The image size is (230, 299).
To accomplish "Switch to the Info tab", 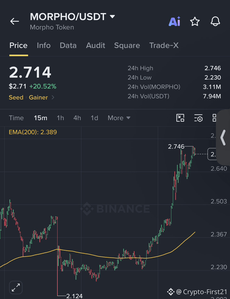I will tap(44, 45).
